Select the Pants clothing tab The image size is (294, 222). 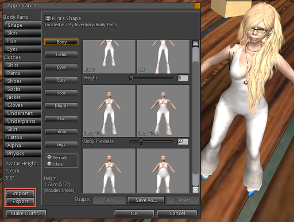[x=22, y=73]
